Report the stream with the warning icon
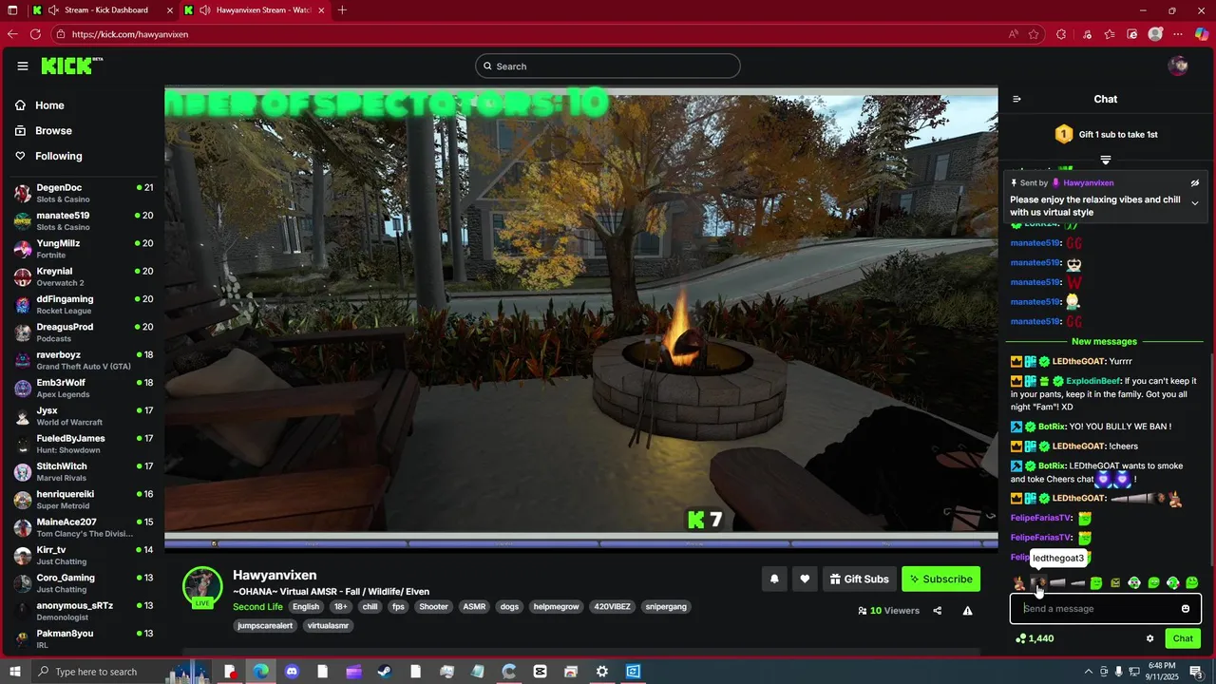The image size is (1216, 684). tap(967, 611)
